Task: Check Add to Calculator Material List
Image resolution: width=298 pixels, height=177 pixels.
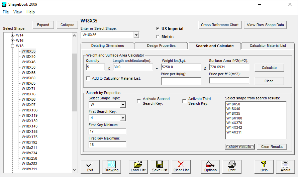Action: [x=88, y=78]
